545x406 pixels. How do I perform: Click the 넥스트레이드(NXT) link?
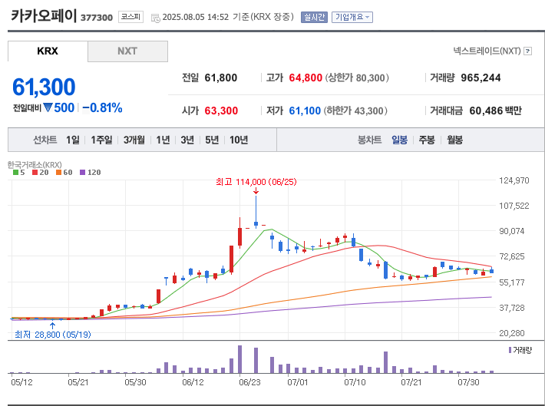tap(487, 51)
